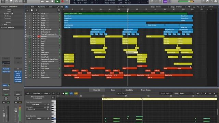Viewport: 219px width, 123px height.
Task: Switch to the Step Editor tab
Action: pos(129,90)
